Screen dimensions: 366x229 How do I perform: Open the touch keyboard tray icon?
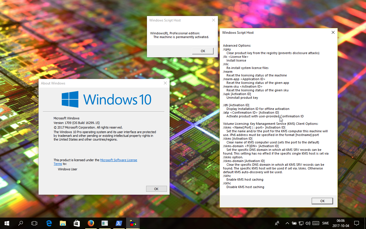click(316, 223)
